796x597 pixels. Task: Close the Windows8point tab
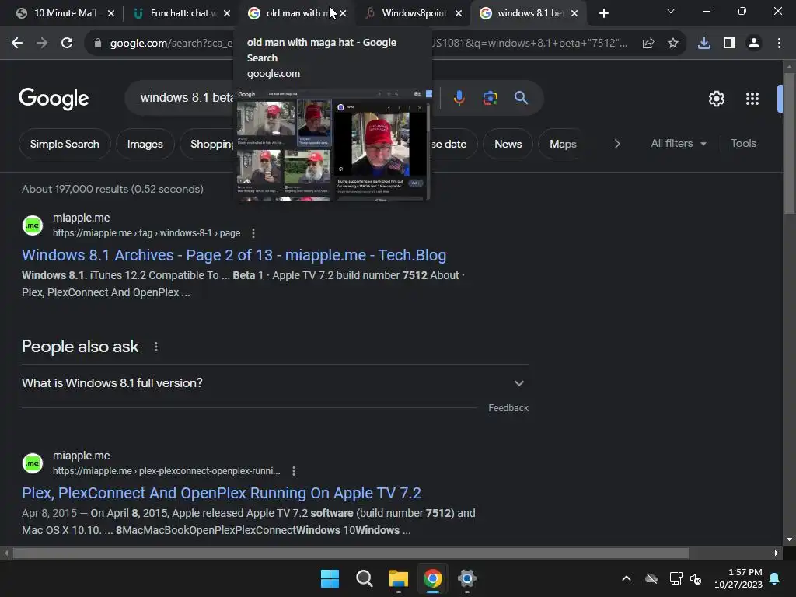459,13
